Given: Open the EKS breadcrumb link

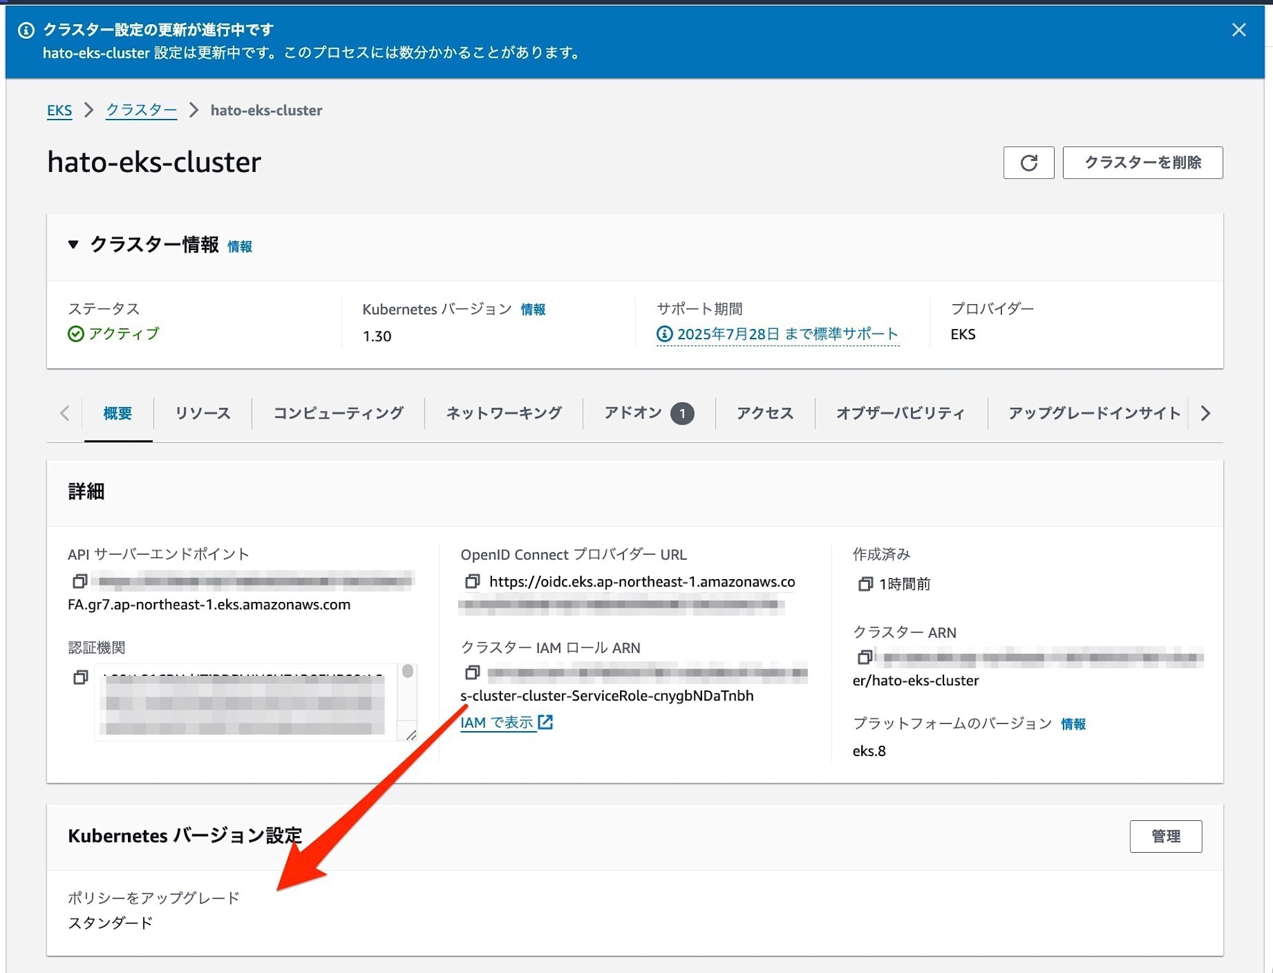Looking at the screenshot, I should coord(59,110).
